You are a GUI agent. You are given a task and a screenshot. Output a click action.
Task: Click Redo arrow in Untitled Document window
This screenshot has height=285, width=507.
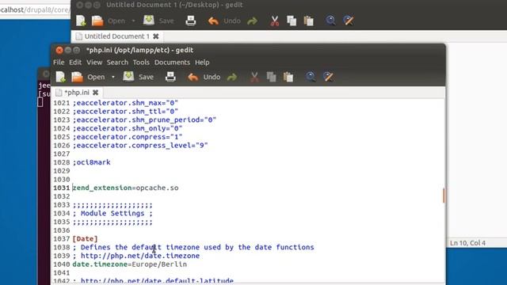click(252, 21)
